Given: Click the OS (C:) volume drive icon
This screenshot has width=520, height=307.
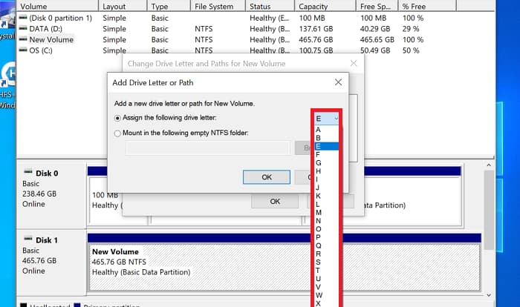Looking at the screenshot, I should 23,50.
